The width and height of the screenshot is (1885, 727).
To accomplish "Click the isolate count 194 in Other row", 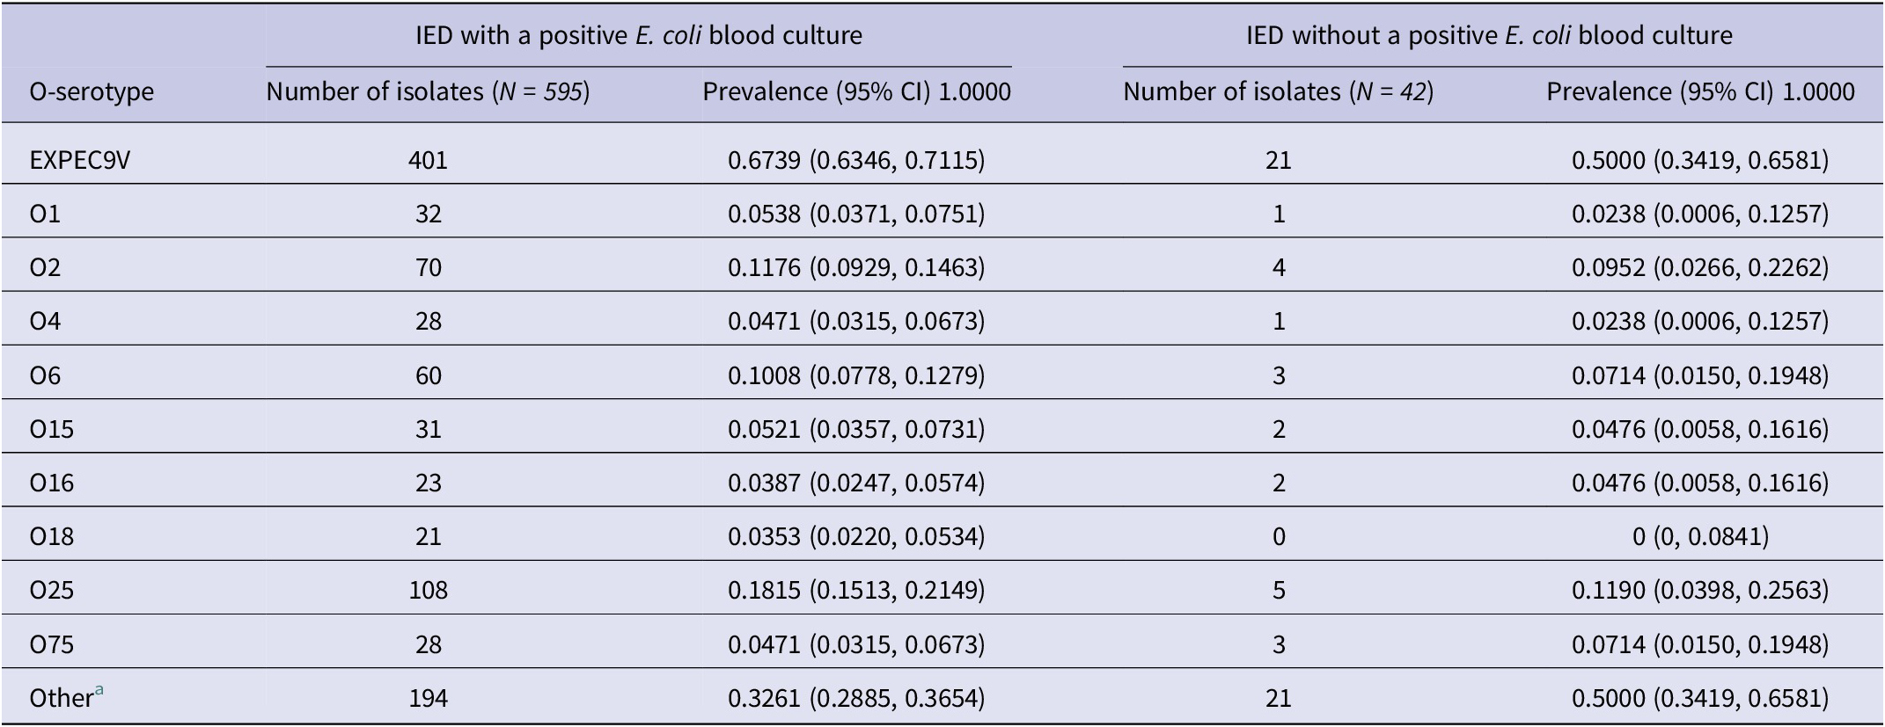I will [x=428, y=698].
